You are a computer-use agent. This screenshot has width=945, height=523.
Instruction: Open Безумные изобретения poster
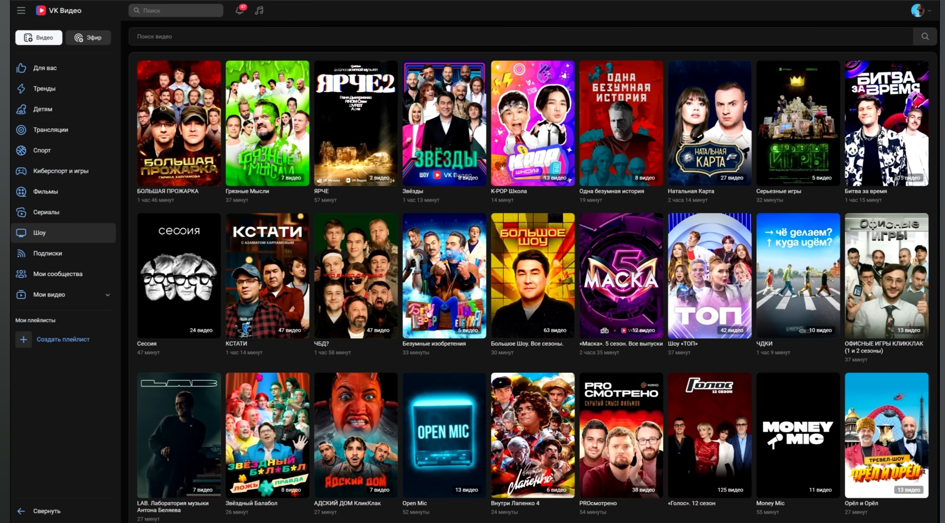(x=444, y=276)
